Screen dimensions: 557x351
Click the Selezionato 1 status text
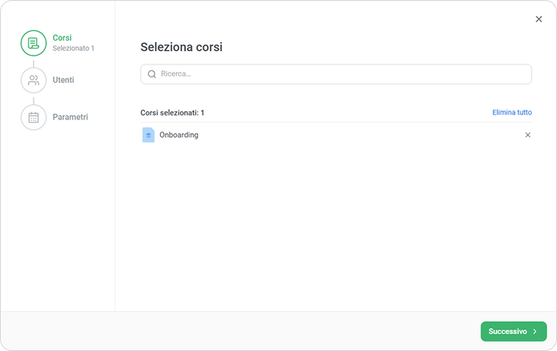pos(73,49)
